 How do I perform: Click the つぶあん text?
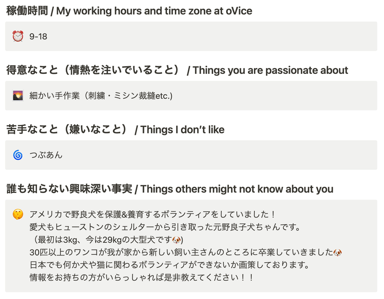coord(46,155)
